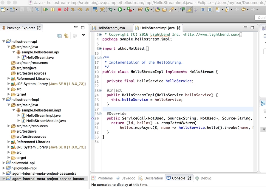Image resolution: width=266 pixels, height=189 pixels.
Task: Click the Drop to Frame icon
Action: 95,9
